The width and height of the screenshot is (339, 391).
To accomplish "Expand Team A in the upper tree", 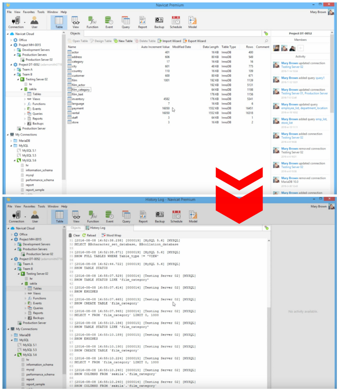I will click(x=15, y=69).
